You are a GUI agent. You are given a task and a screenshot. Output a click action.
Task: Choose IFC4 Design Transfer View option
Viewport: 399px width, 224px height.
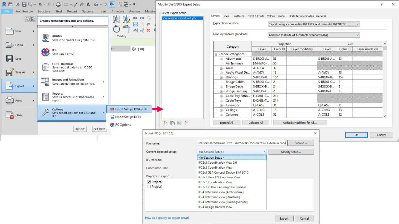click(215, 207)
